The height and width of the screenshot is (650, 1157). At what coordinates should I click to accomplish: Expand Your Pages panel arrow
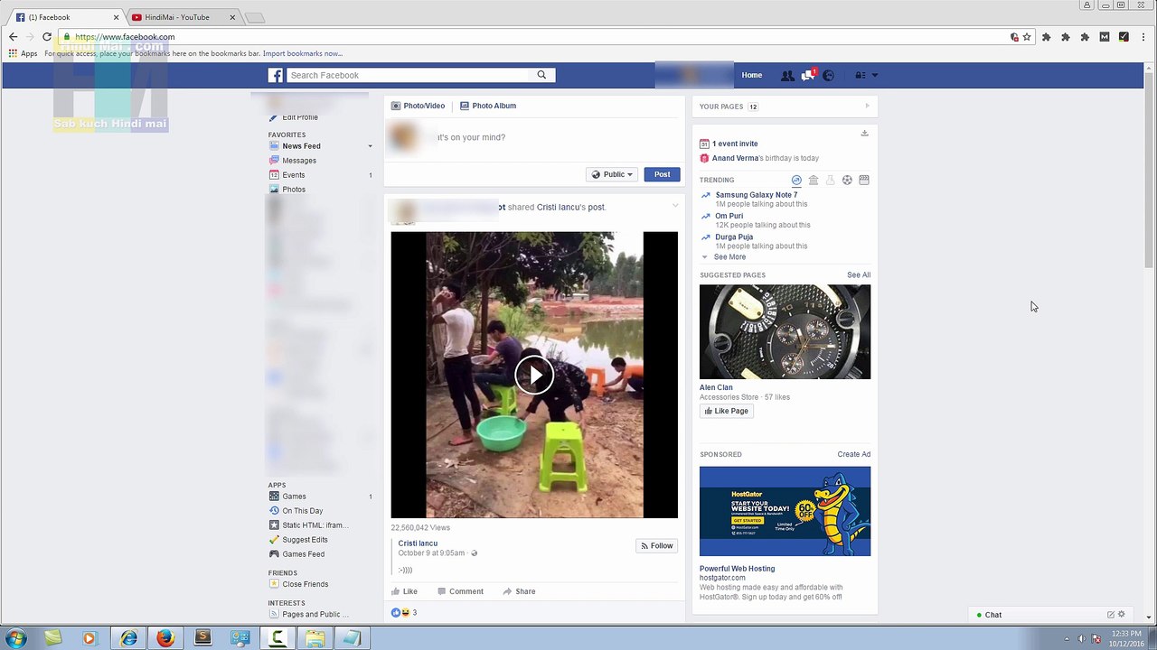click(x=867, y=107)
